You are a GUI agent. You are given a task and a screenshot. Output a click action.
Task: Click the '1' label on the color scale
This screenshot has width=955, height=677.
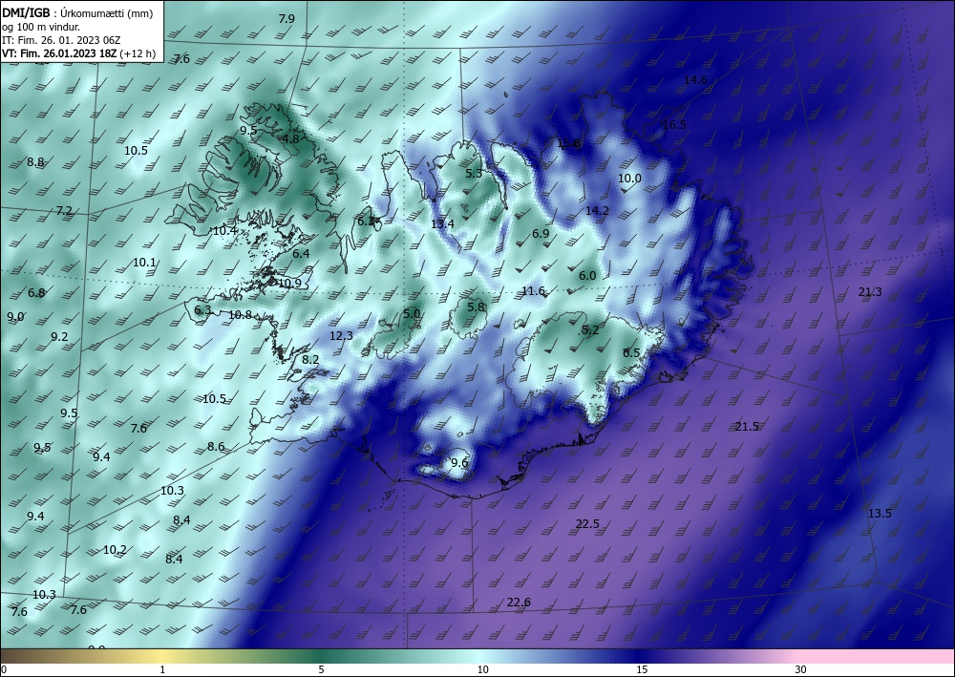pyautogui.click(x=162, y=670)
